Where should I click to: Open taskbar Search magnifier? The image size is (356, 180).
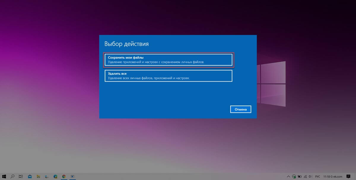coord(12,176)
